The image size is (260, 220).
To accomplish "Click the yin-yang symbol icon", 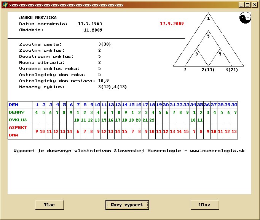I will 245,17.
